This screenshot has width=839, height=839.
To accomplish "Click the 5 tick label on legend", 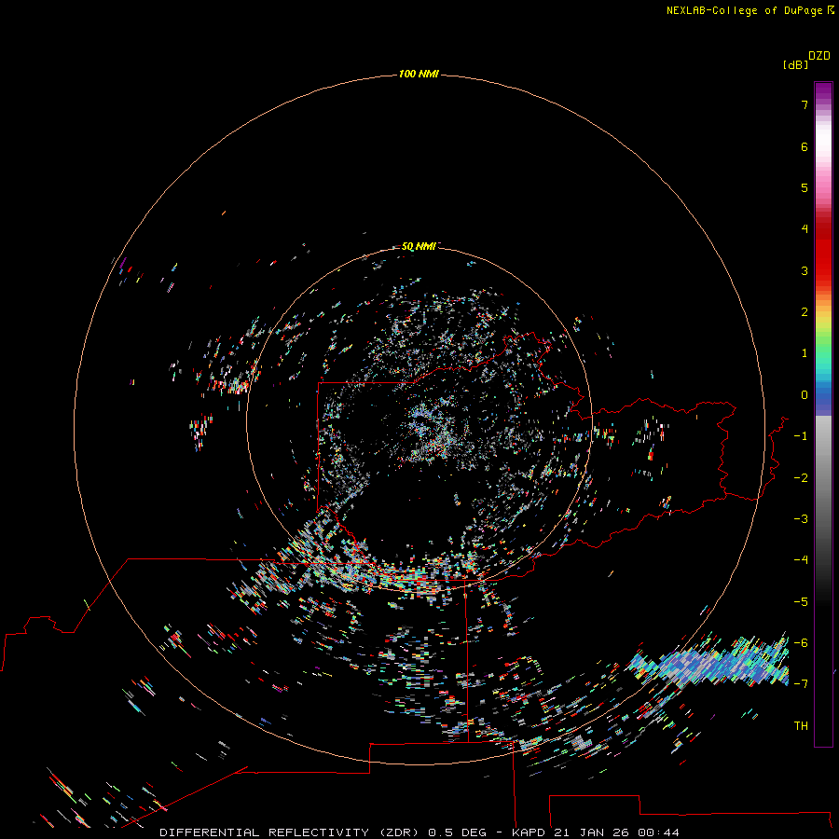I will pos(805,187).
